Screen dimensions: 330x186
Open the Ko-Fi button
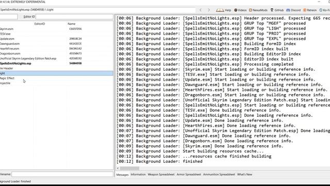click(324, 10)
